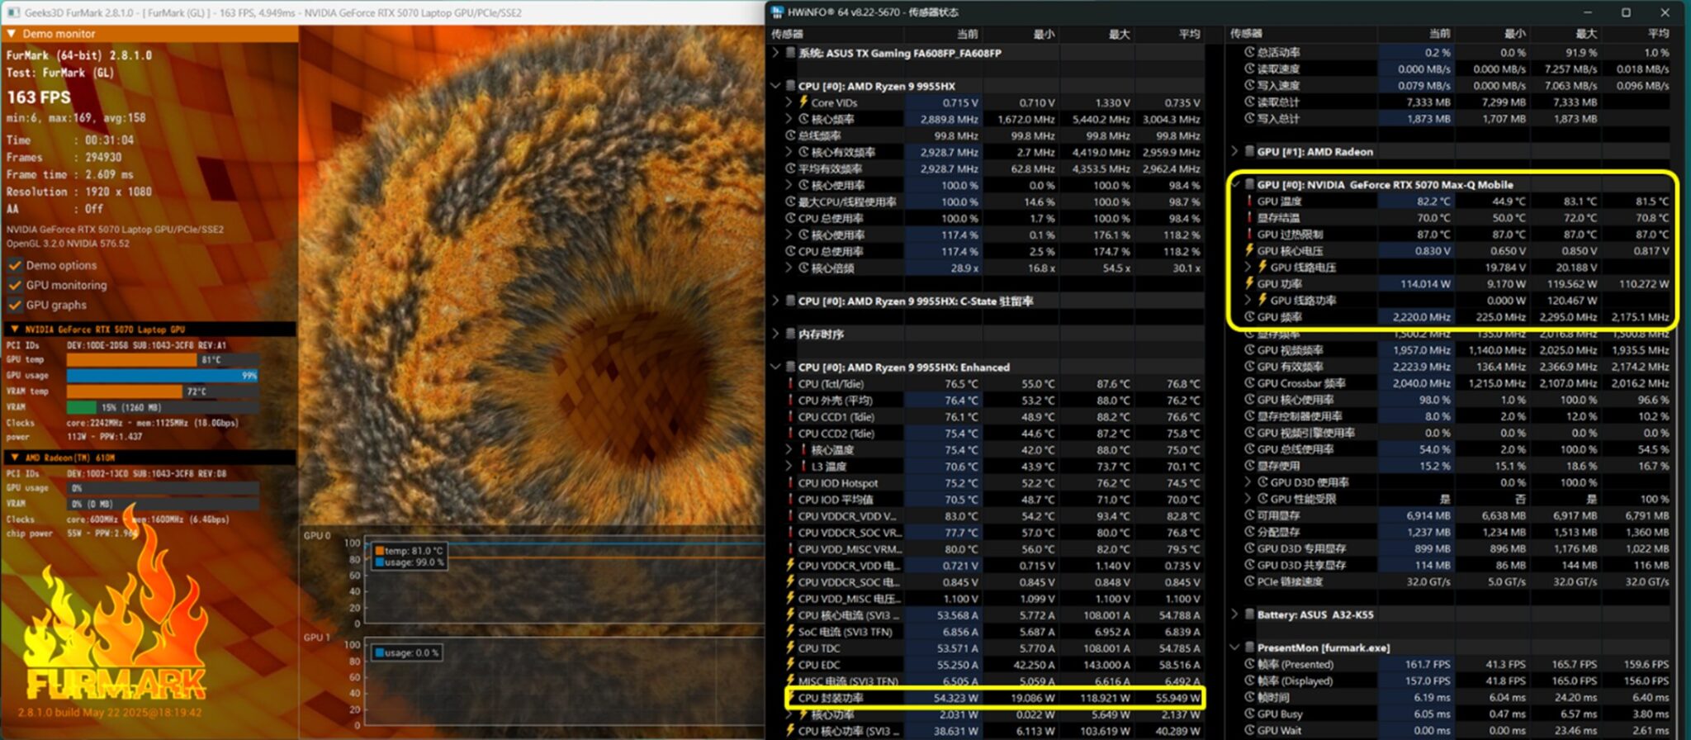
Task: Toggle the GPU monitoring checkbox in FurMark
Action: 15,285
